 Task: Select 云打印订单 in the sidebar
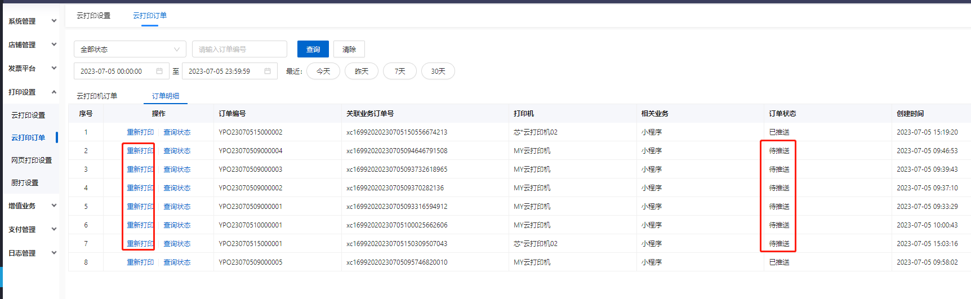pos(28,137)
